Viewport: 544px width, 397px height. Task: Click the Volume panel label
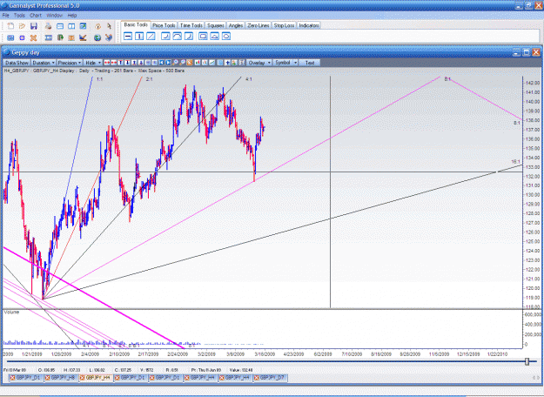click(11, 313)
